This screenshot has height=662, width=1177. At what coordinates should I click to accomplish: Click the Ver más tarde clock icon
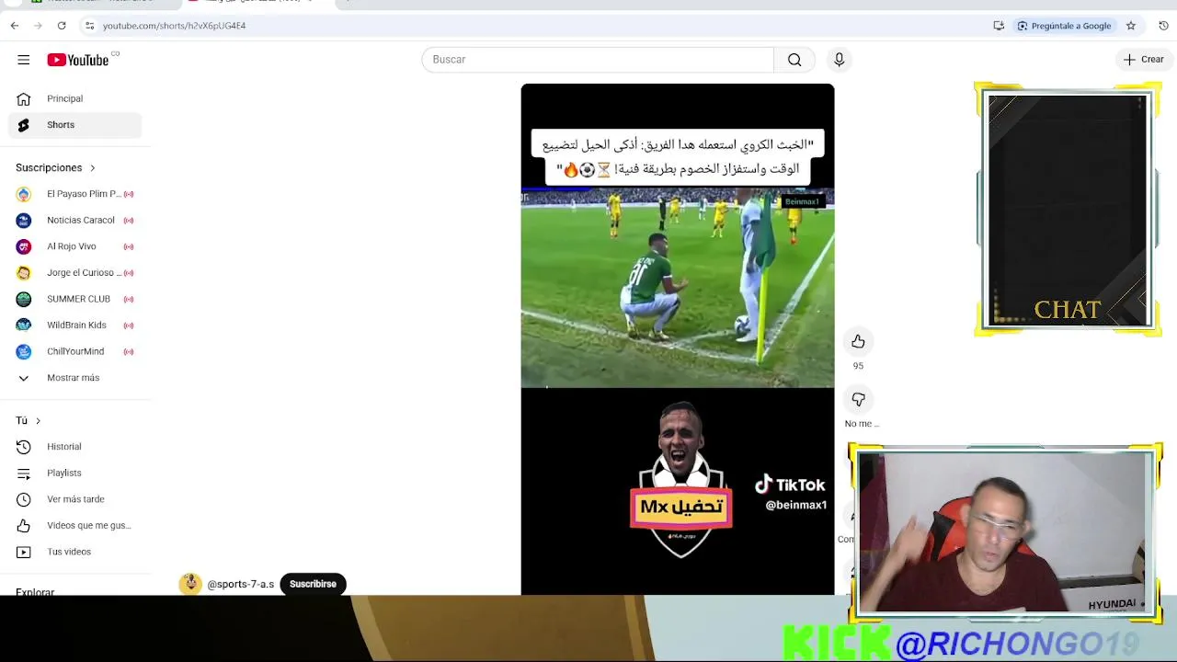point(24,499)
